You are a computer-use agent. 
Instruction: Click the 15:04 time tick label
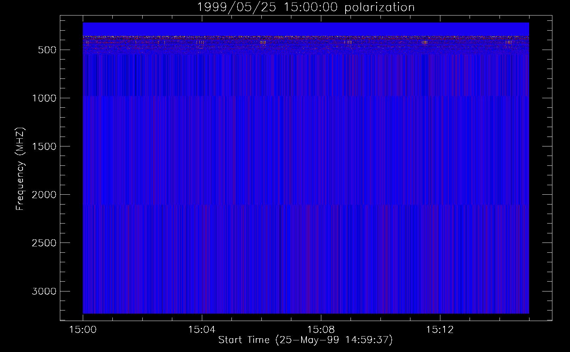[x=202, y=330]
